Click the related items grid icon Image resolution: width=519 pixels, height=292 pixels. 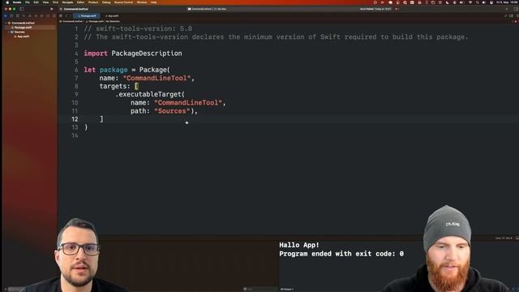[61, 15]
